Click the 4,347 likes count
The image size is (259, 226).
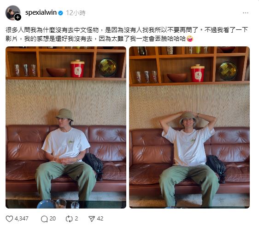pyautogui.click(x=22, y=219)
